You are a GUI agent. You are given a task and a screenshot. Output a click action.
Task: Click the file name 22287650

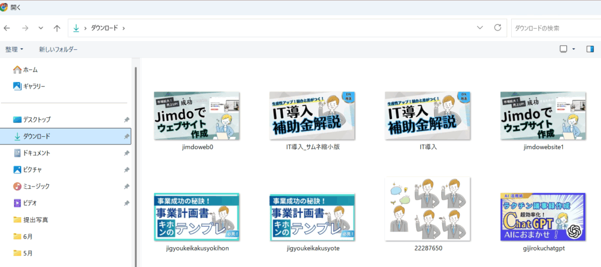pos(428,248)
